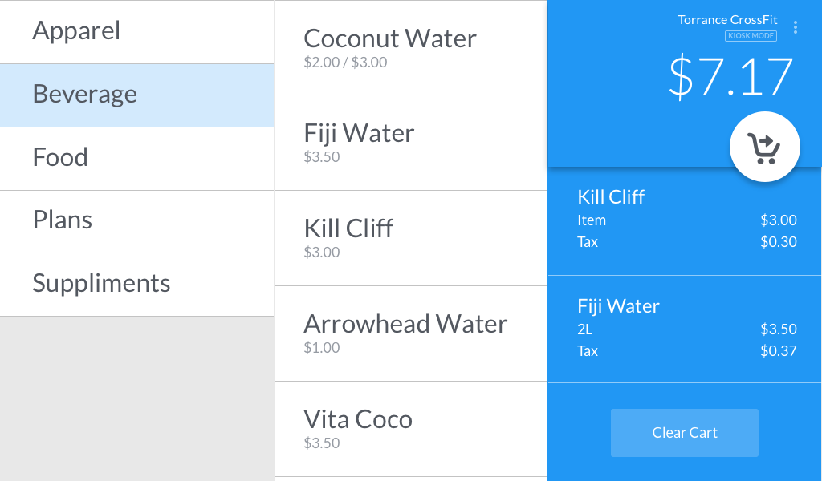Image resolution: width=822 pixels, height=481 pixels.
Task: Click the Kill Cliff $0.30 tax line
Action: [686, 242]
